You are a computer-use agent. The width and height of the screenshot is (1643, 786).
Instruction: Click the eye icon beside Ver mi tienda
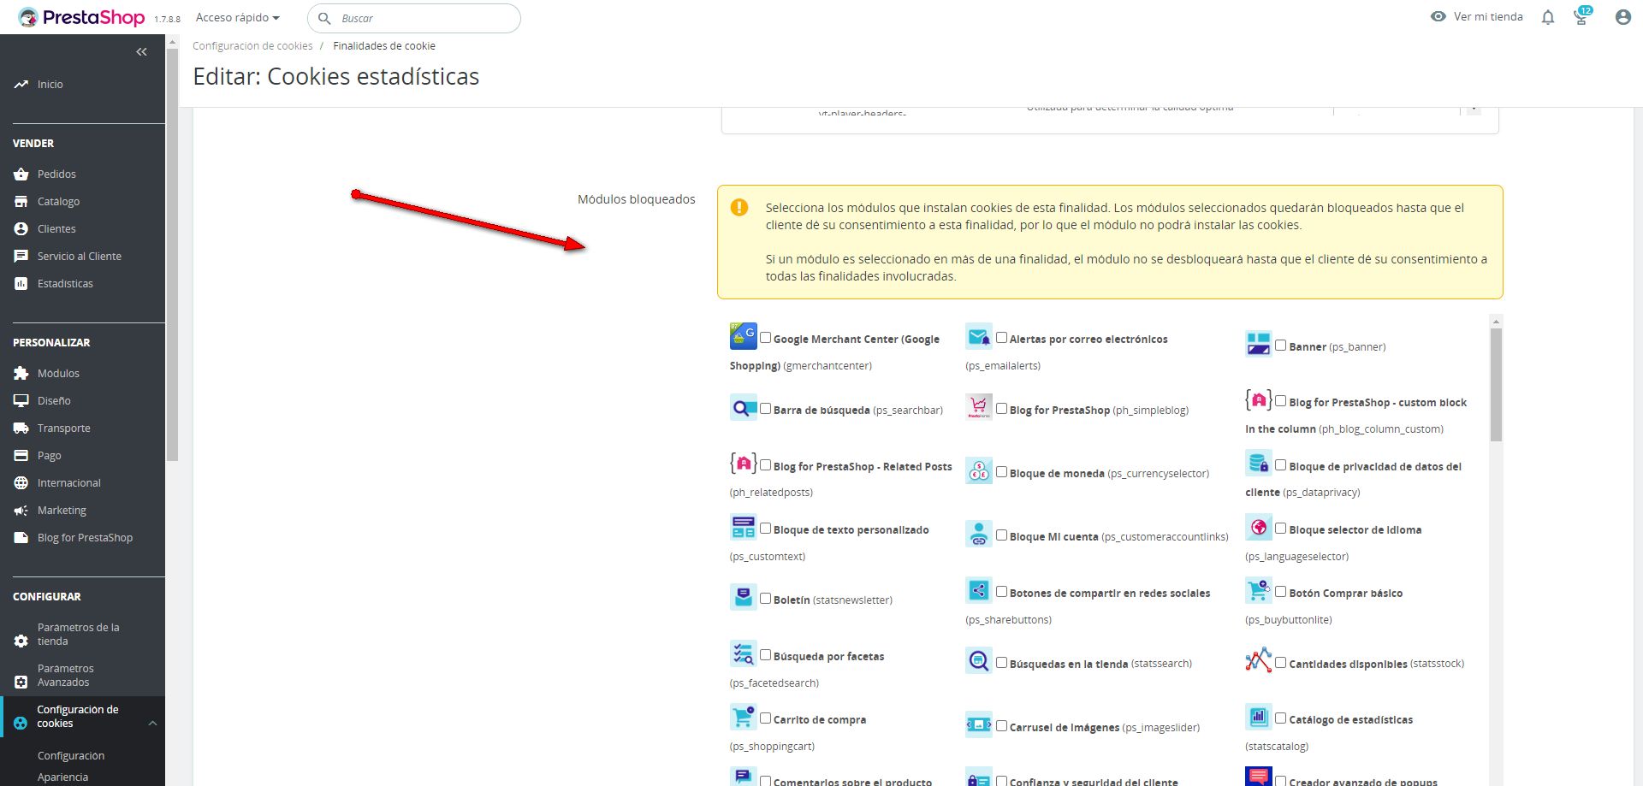tap(1438, 16)
